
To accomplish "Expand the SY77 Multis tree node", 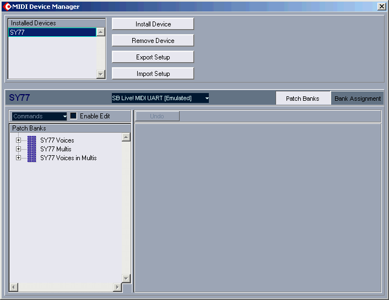I will pos(18,149).
